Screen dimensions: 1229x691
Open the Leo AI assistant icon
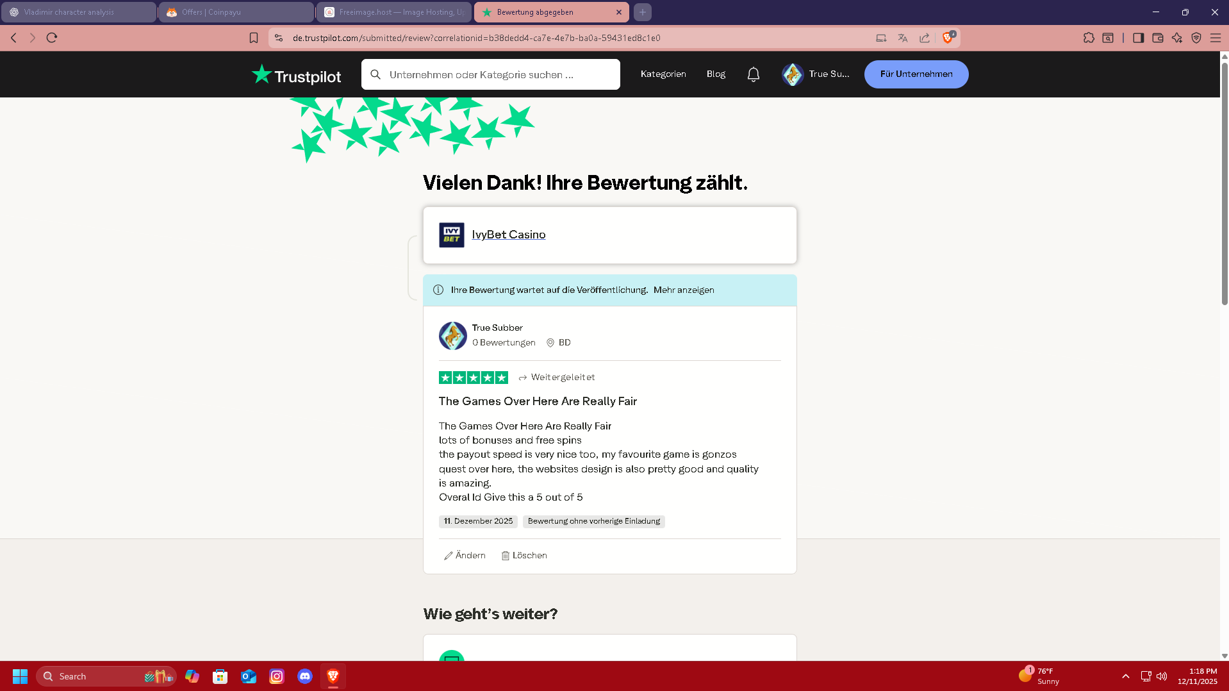click(1177, 38)
